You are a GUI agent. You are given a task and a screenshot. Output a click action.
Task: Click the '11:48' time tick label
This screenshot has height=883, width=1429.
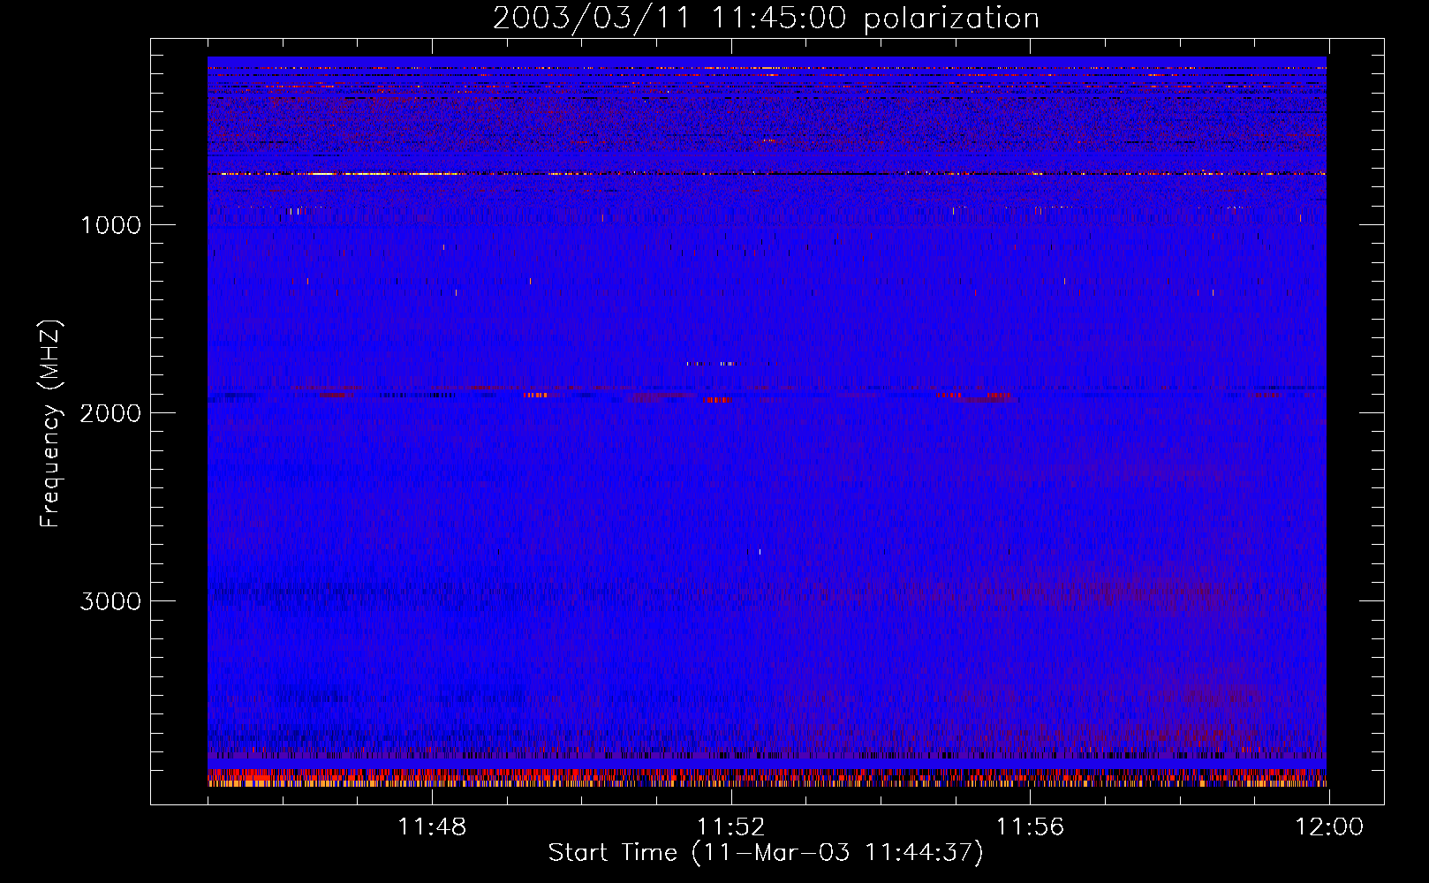[432, 827]
